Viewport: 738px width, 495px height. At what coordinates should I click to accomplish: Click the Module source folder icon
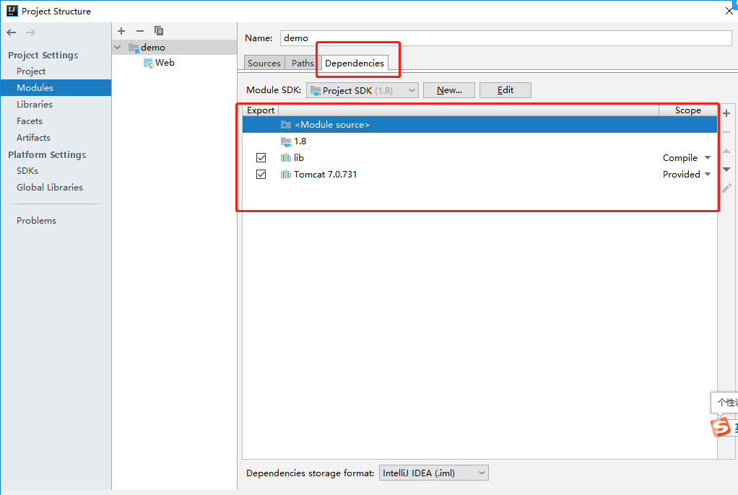(x=286, y=125)
